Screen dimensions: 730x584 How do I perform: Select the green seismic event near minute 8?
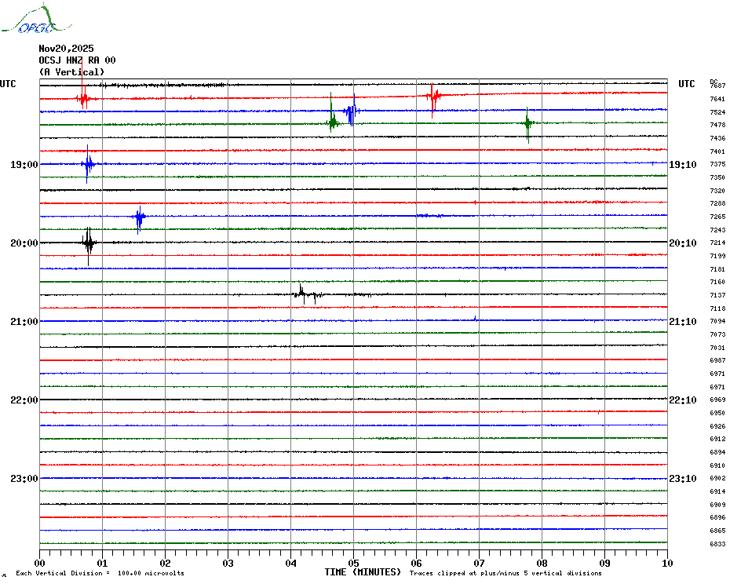click(527, 123)
